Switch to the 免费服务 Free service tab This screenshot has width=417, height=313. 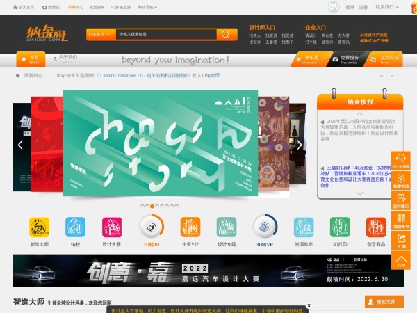tap(347, 59)
